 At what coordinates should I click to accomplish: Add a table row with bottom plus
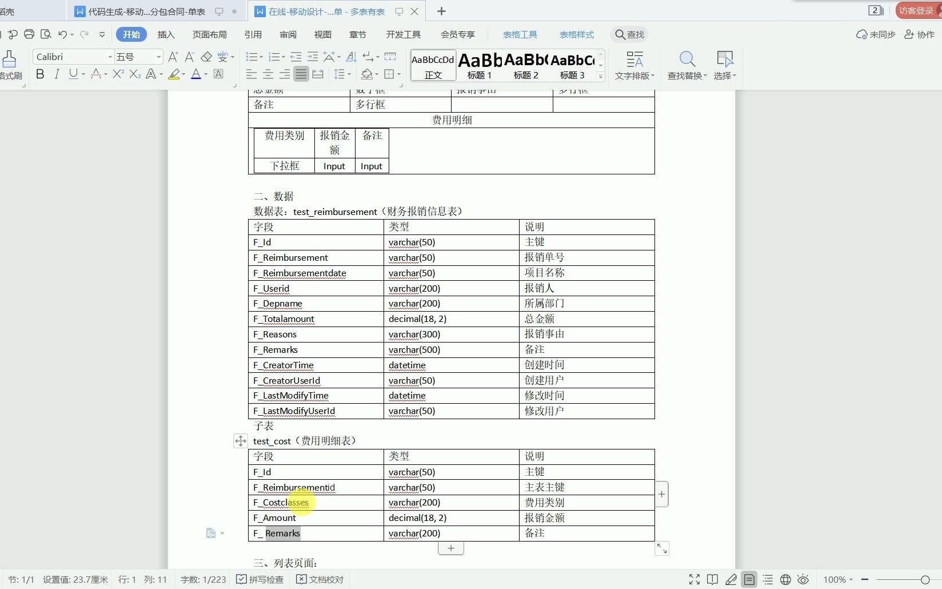point(451,548)
